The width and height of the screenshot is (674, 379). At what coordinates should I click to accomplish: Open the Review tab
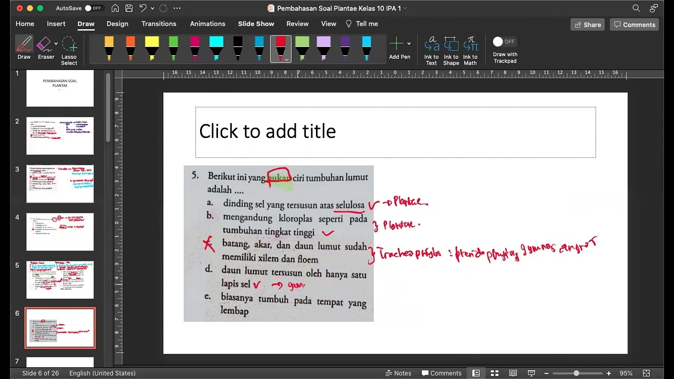pyautogui.click(x=298, y=24)
